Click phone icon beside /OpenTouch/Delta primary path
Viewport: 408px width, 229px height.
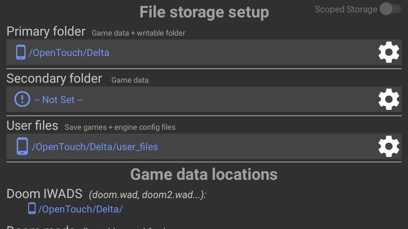(21, 52)
